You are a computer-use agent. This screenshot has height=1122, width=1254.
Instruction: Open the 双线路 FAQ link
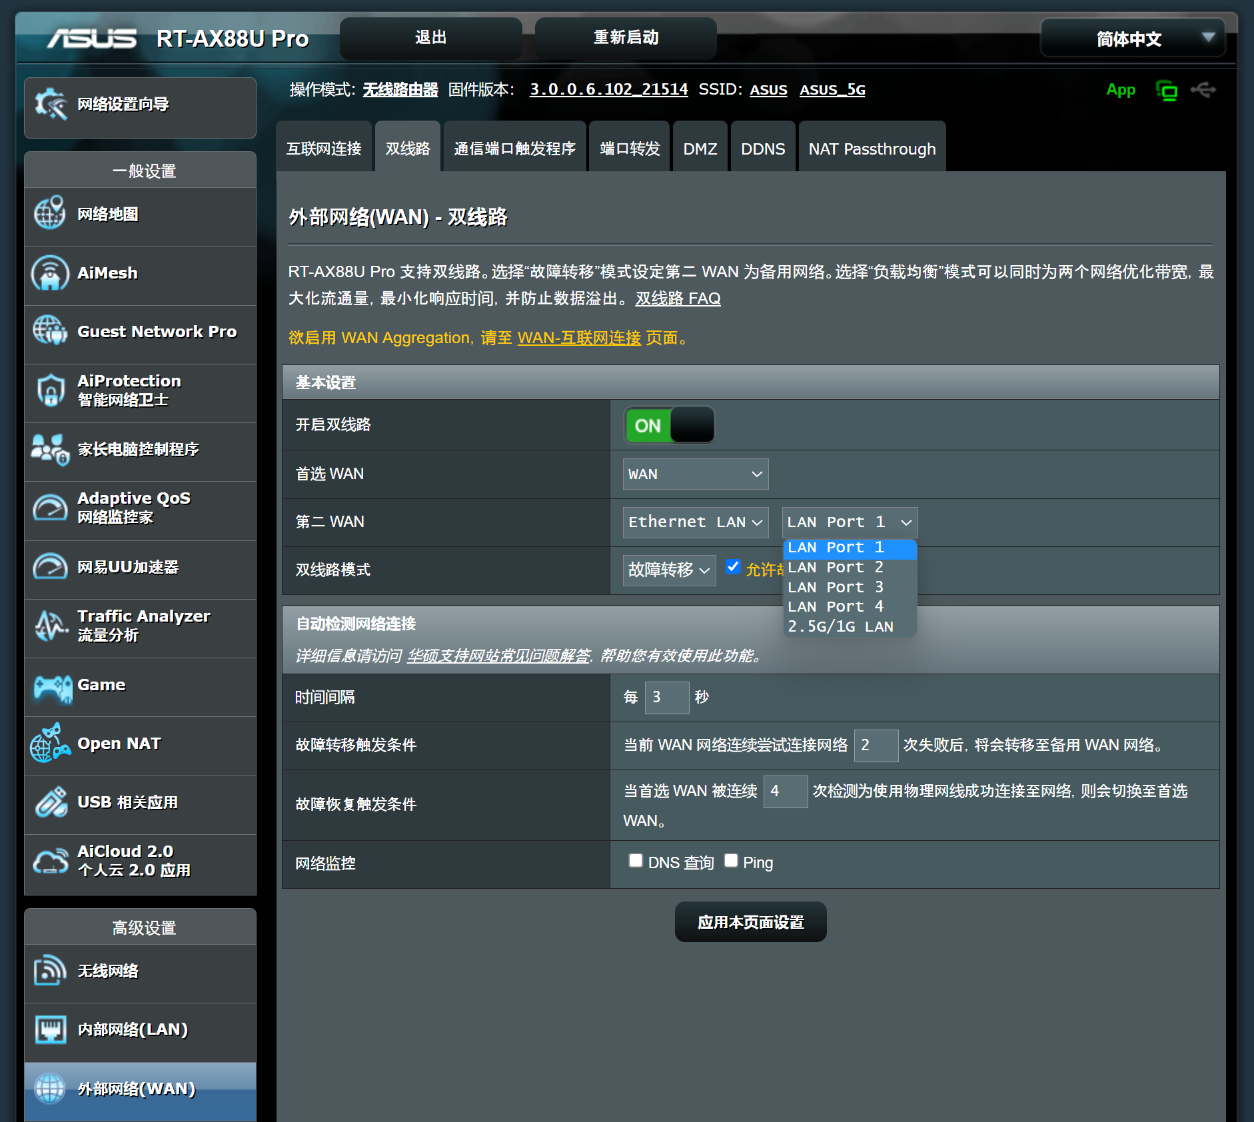[678, 298]
